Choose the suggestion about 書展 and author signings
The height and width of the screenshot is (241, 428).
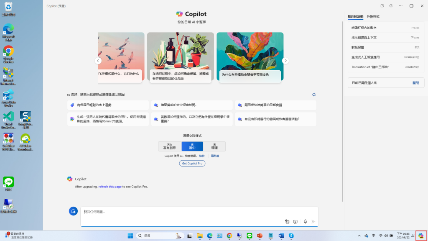pyautogui.click(x=276, y=119)
